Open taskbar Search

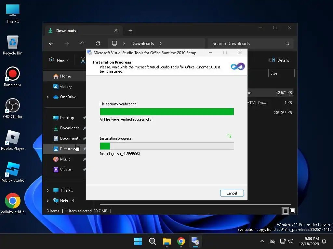pos(152,241)
